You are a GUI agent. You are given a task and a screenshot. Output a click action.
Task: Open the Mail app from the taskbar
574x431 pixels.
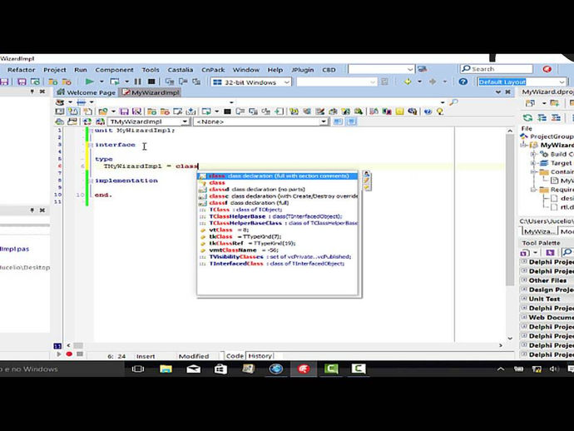(193, 369)
